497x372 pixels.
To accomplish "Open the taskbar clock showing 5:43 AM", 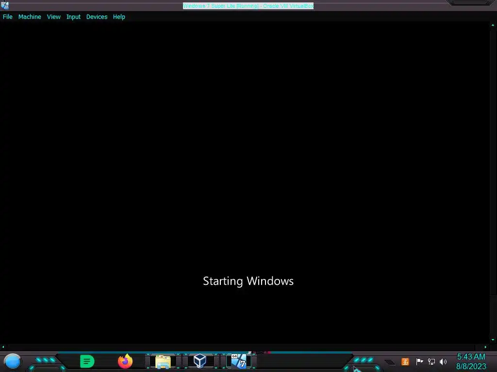I will click(471, 361).
